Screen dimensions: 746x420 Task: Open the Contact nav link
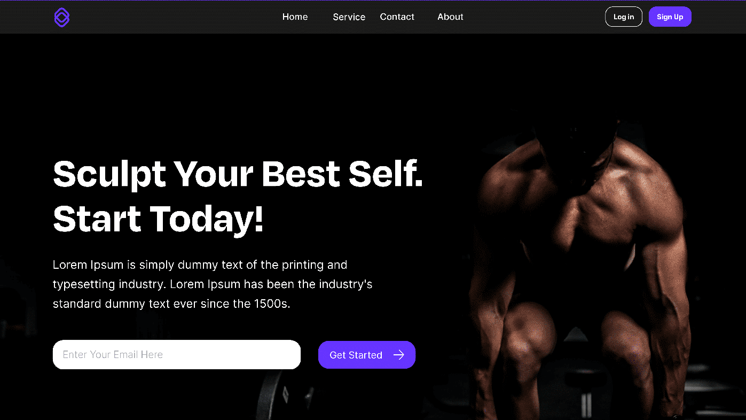397,17
